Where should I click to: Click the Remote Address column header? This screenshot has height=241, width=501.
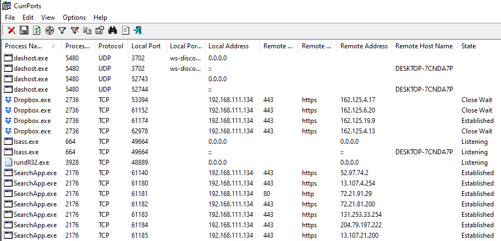[364, 46]
